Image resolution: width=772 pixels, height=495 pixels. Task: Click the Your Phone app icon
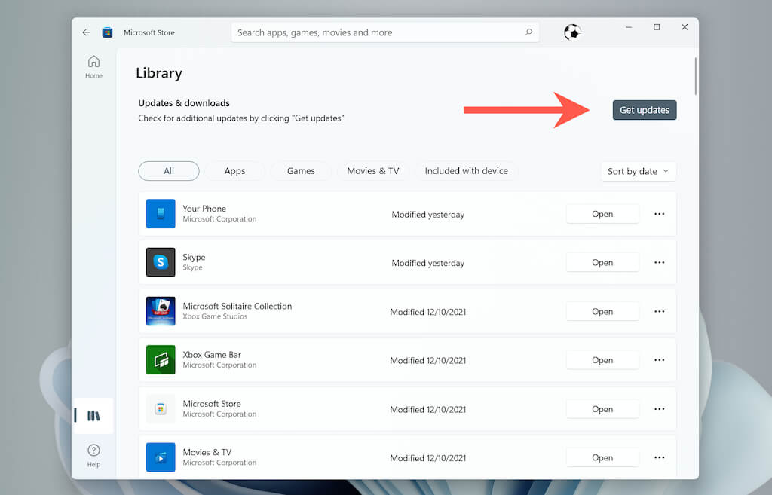161,213
